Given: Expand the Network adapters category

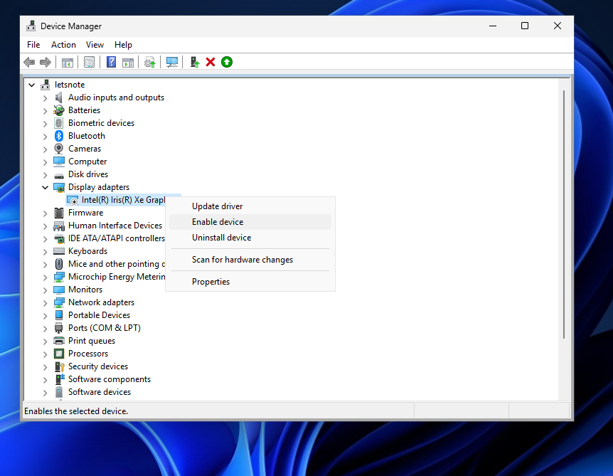Looking at the screenshot, I should pyautogui.click(x=45, y=302).
